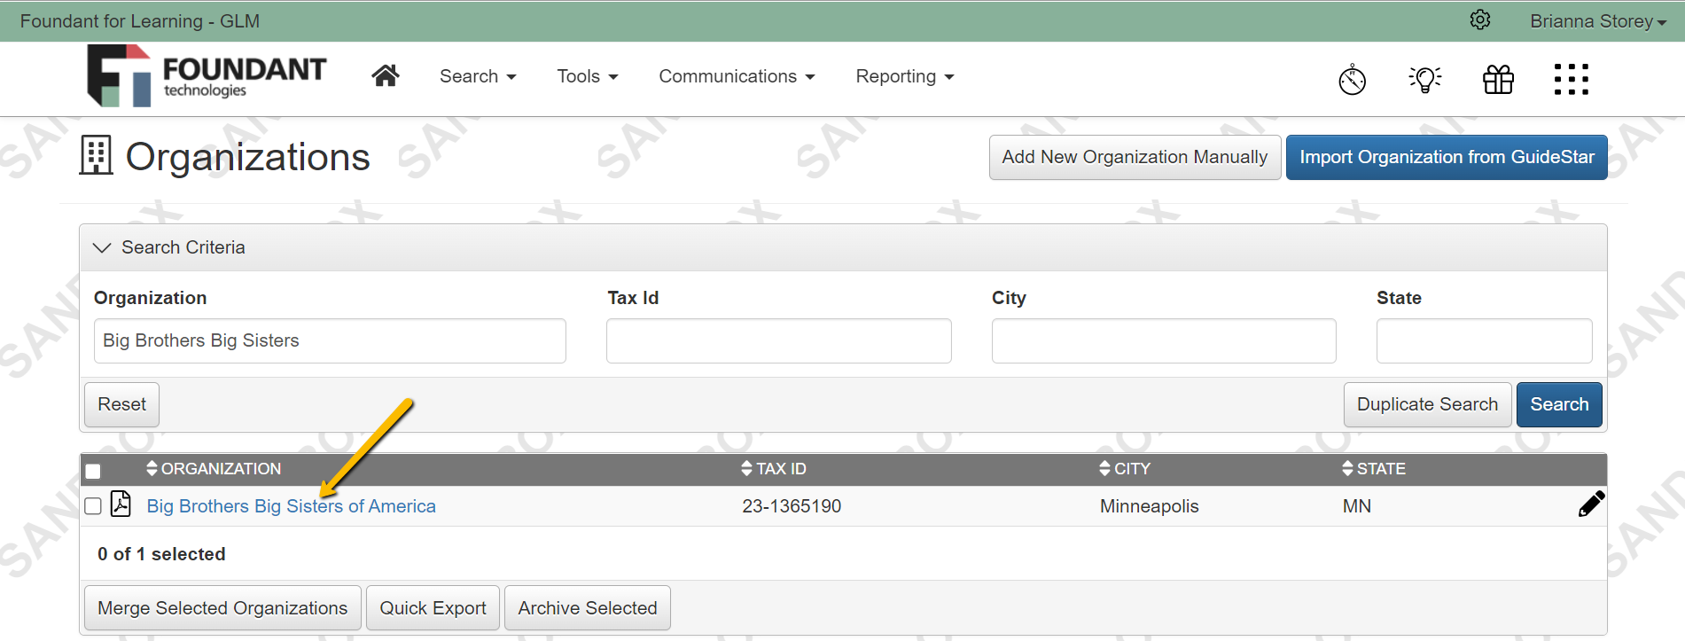
Task: Click the lightbulb ideas icon
Action: (x=1425, y=79)
